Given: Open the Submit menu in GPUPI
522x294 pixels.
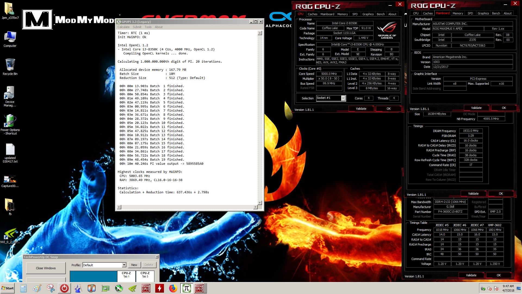Looking at the screenshot, I should coord(137,27).
